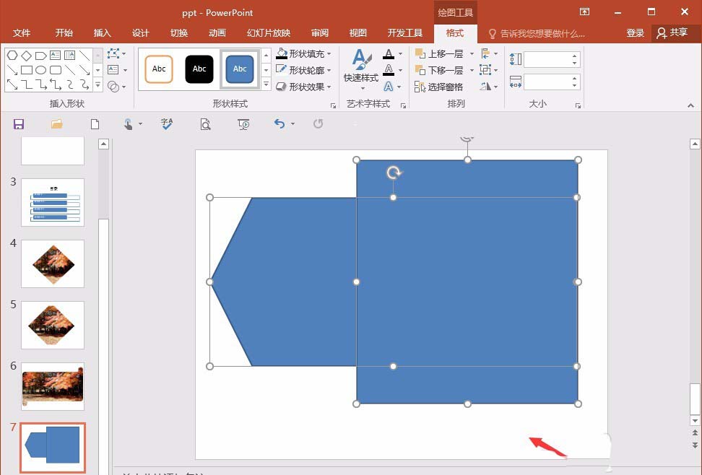Screen dimensions: 702x475
Task: Expand the shapes gallery with the More arrow
Action: click(98, 86)
